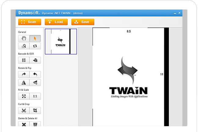Image resolution: width=198 pixels, height=132 pixels.
Task: Click the Load button
Action: [56, 22]
